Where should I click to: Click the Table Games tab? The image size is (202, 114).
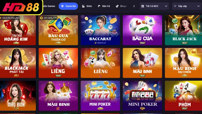[49, 6]
